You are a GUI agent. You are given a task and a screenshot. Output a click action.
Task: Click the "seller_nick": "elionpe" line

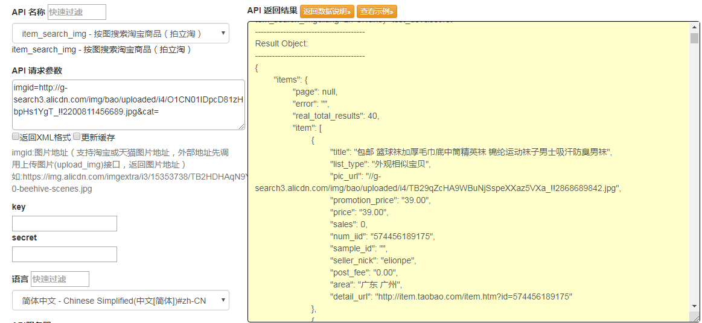373,260
